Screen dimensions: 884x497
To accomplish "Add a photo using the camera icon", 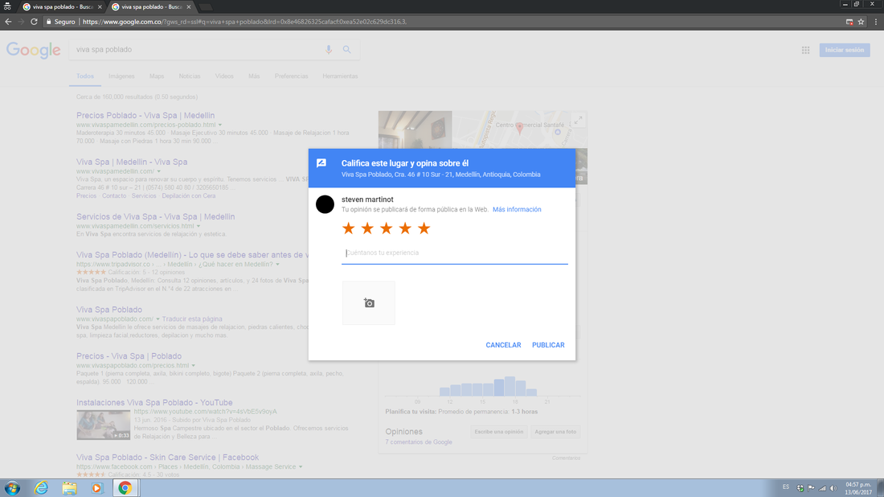I will coord(369,303).
